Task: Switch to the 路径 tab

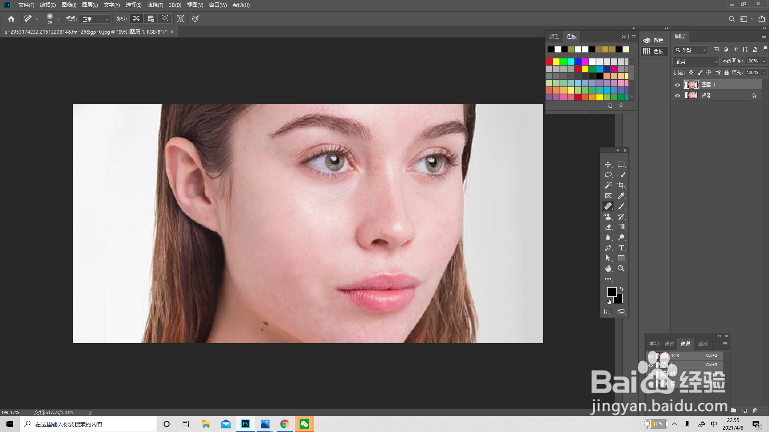Action: [703, 344]
